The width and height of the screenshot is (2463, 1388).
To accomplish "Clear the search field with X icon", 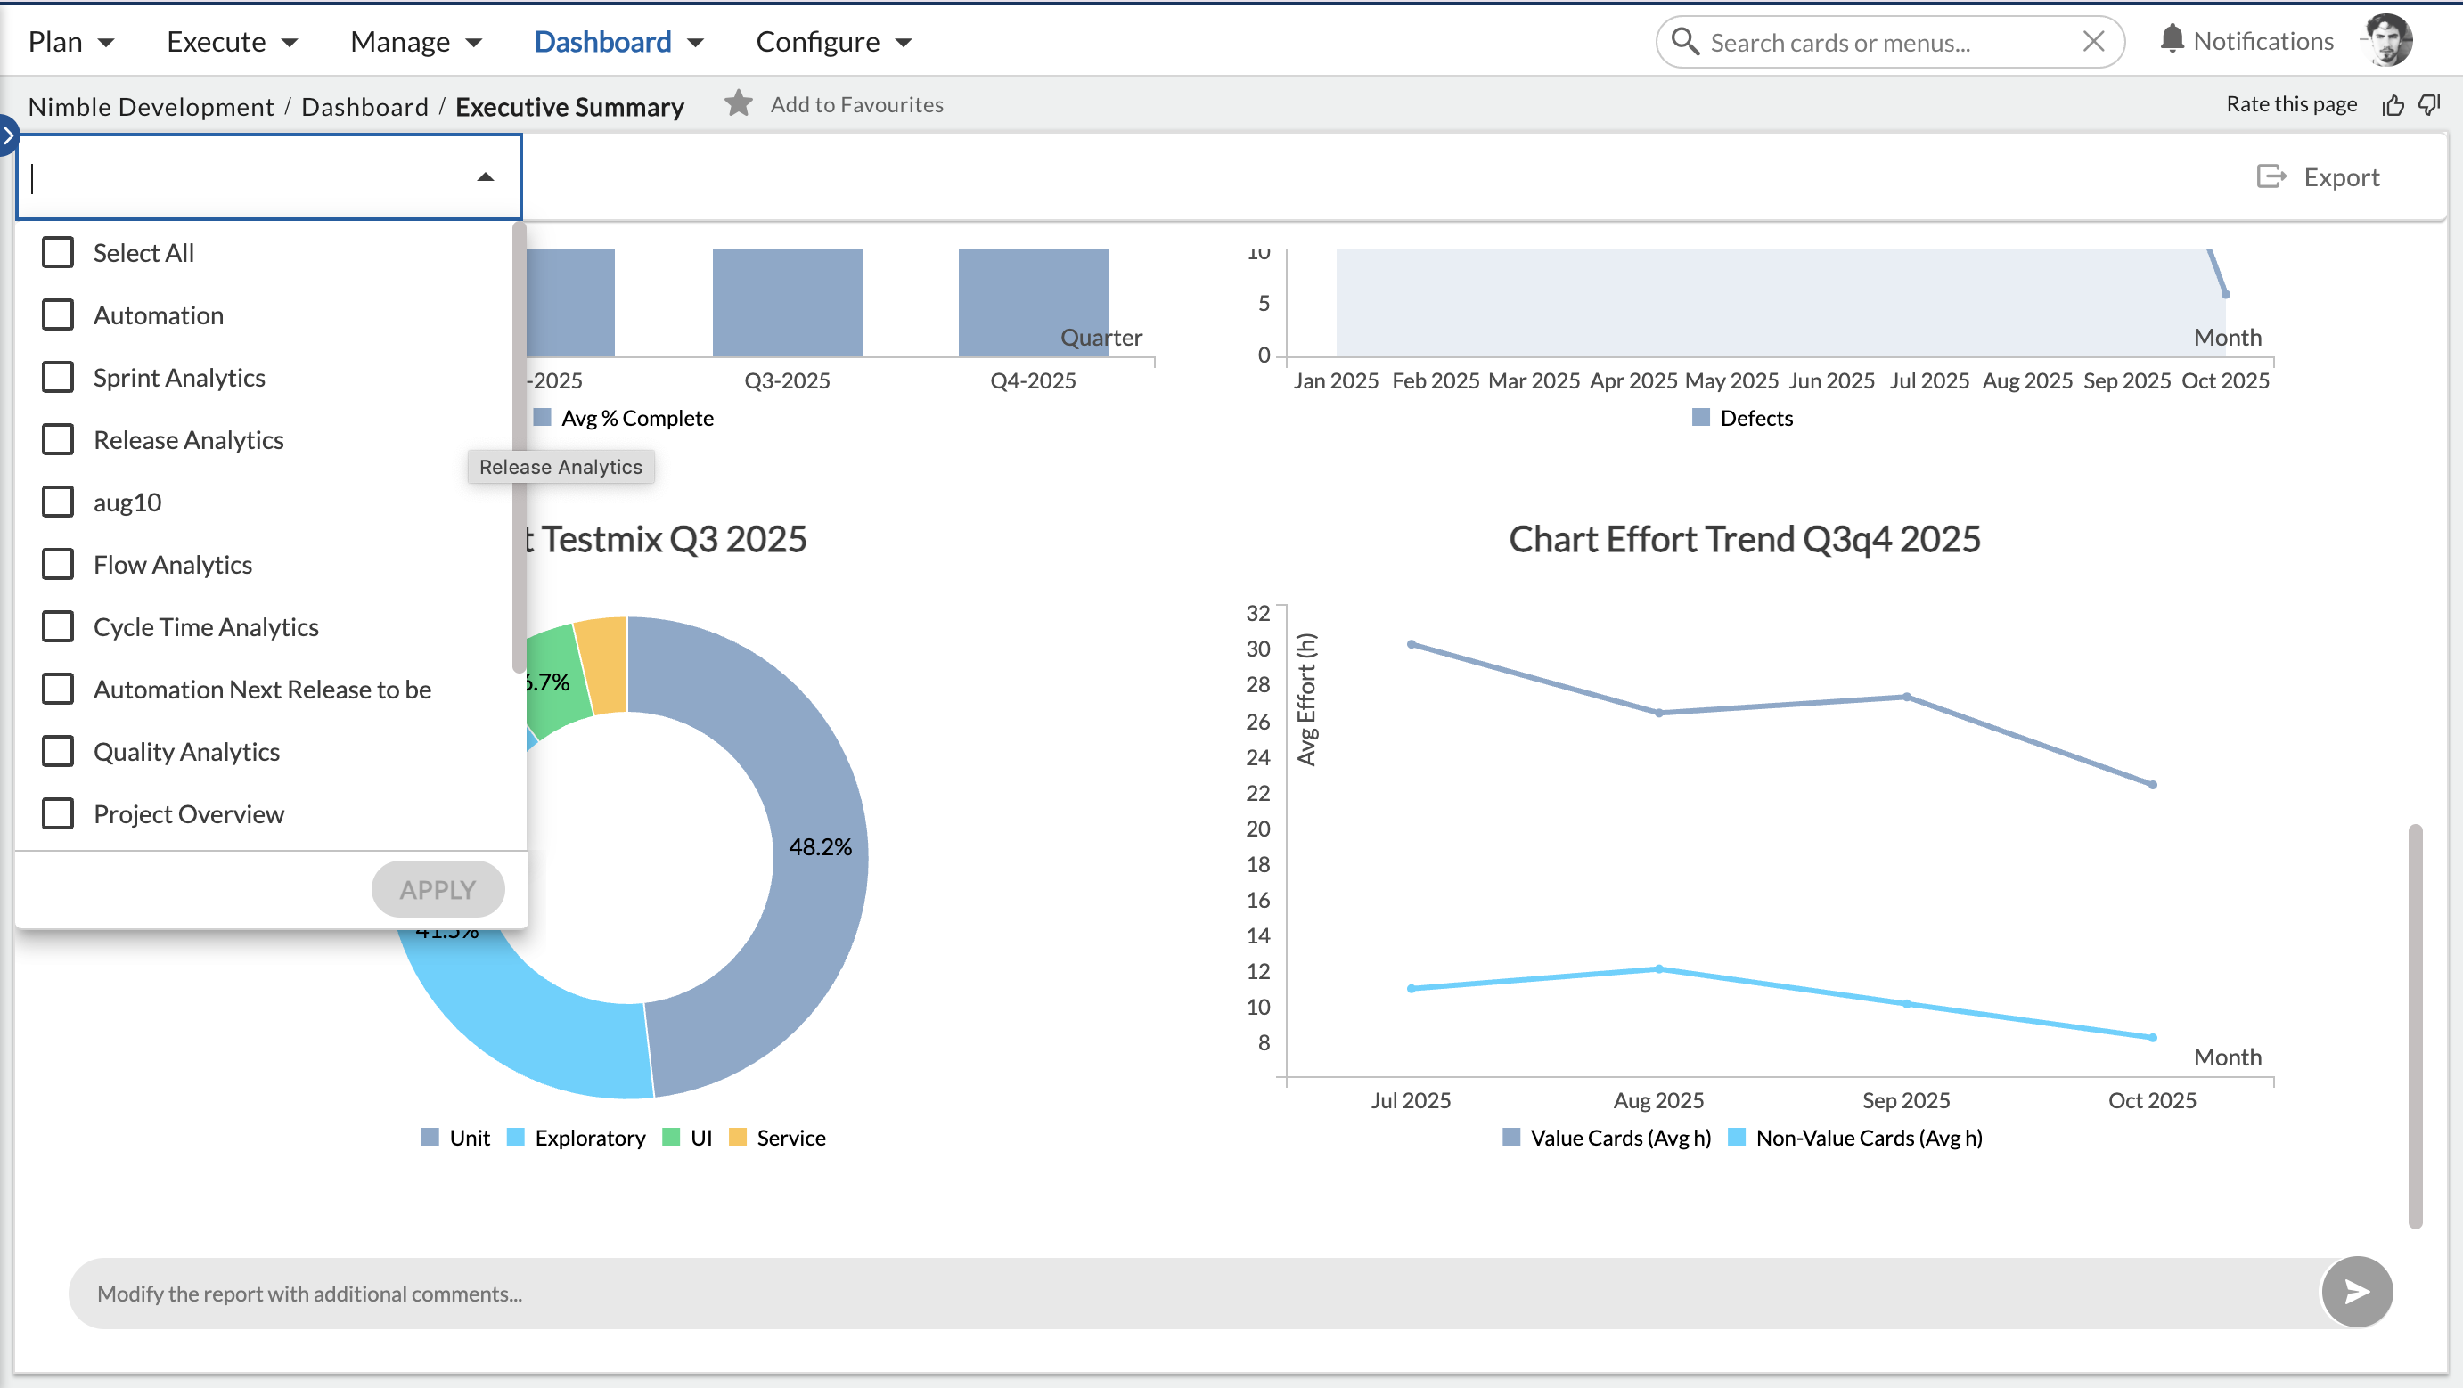I will (2093, 42).
